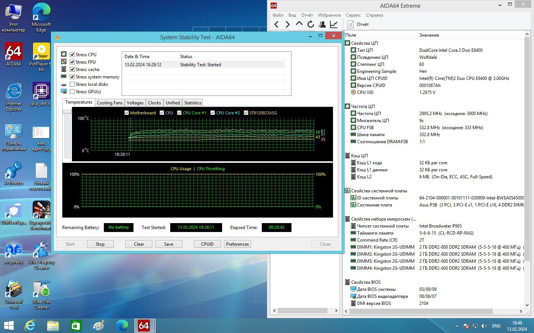This screenshot has height=333, width=534.
Task: Click the Windows Start button
Action: (x=9, y=326)
